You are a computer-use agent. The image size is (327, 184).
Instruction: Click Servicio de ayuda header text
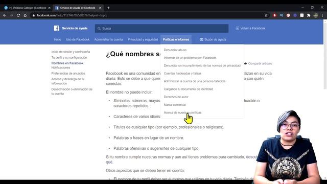[75, 28]
